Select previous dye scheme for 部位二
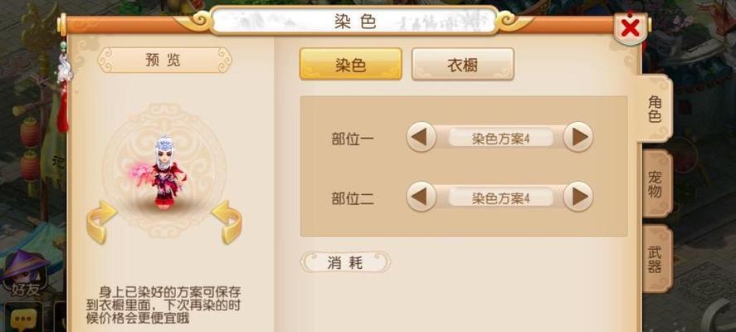736x332 pixels. (x=421, y=196)
